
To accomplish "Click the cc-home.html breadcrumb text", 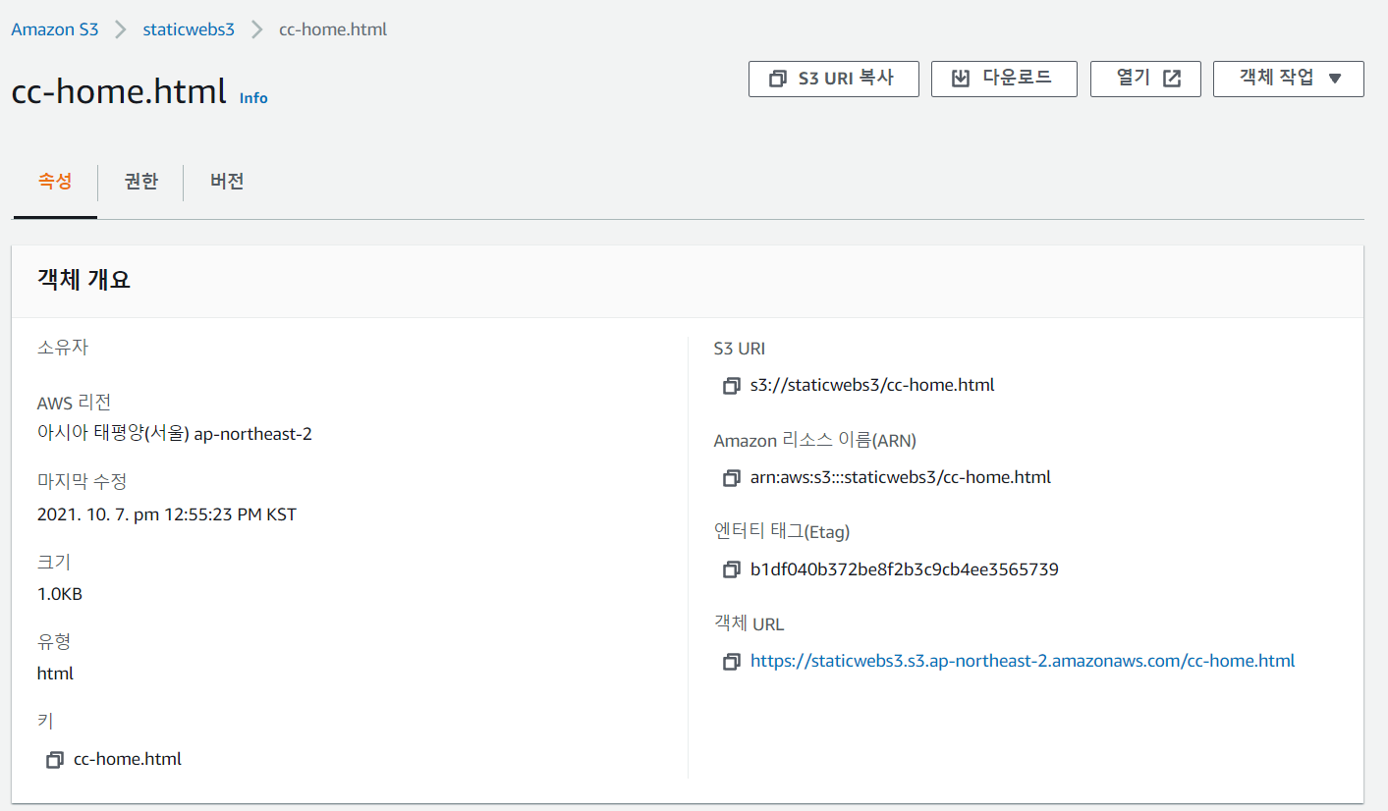I will coord(333,29).
